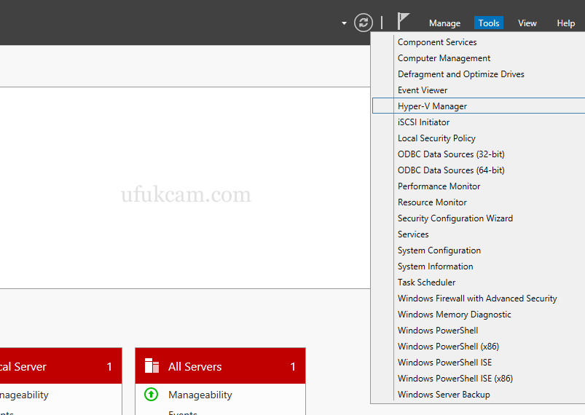This screenshot has height=415, width=585.
Task: Click the Local Server tile header
Action: pos(60,365)
